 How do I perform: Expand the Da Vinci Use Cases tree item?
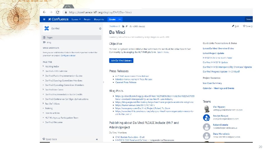click(x=43, y=89)
